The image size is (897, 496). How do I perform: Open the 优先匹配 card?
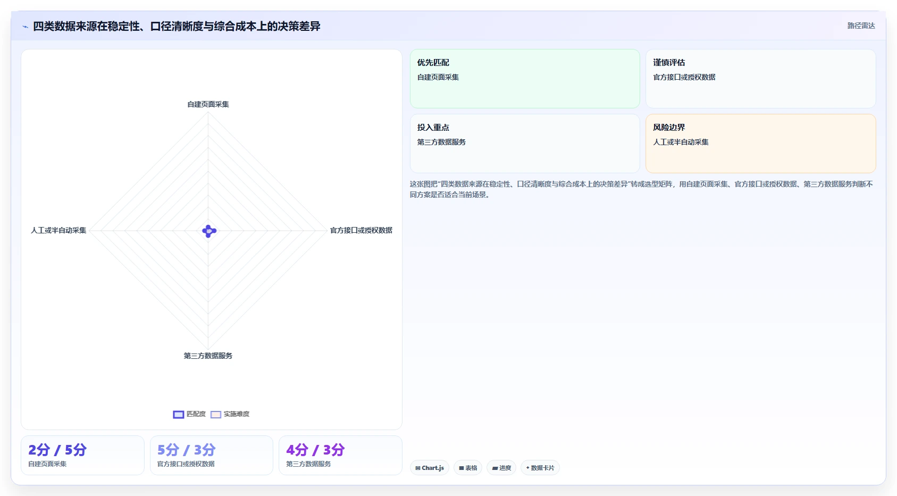coord(525,79)
